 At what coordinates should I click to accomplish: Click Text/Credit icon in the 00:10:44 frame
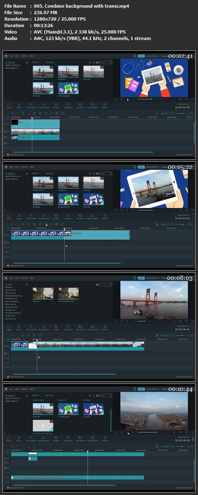pos(31,438)
